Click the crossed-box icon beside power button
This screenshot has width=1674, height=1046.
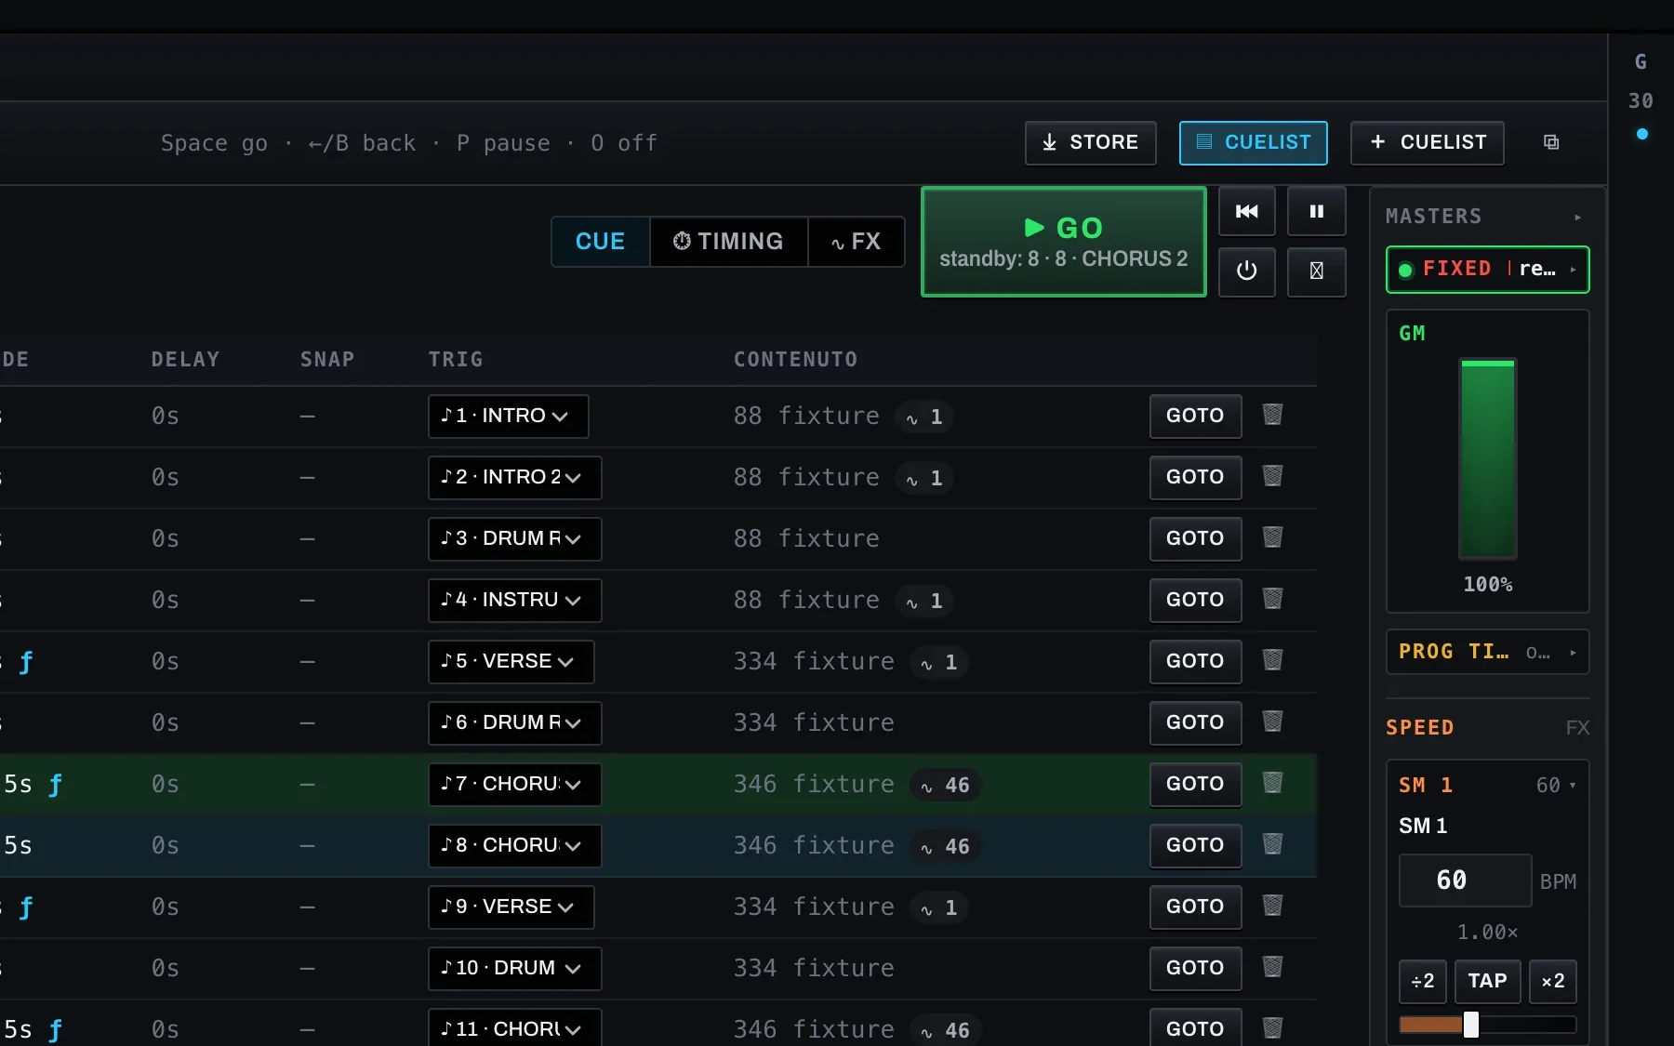(1316, 271)
